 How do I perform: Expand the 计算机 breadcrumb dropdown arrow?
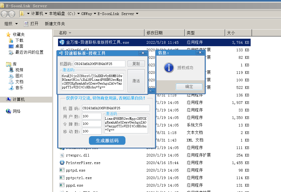point(46,14)
